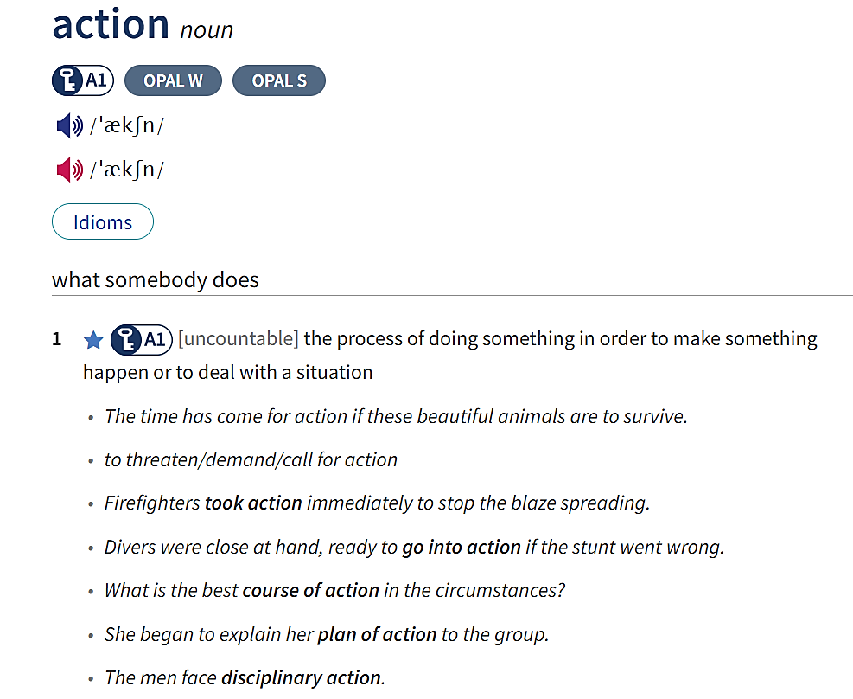Click the phonetic transcription beside the blue speaker
Viewport: 853px width, 699px height.
coord(126,126)
